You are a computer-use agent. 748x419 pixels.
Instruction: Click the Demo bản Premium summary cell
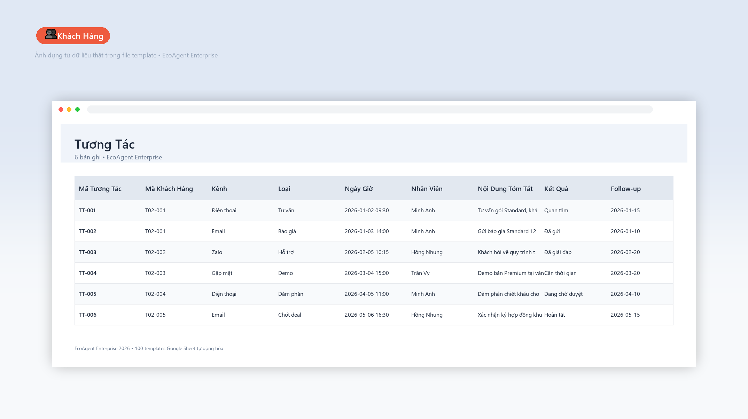(x=511, y=273)
